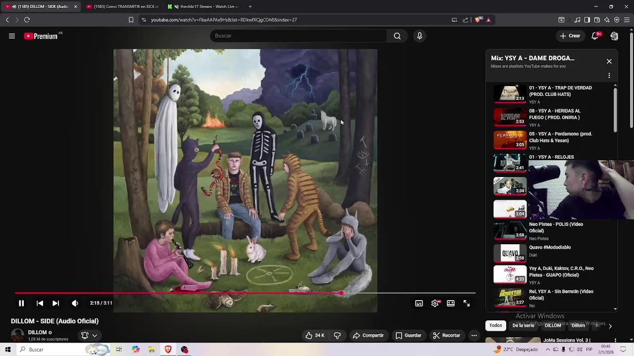This screenshot has width=634, height=356.
Task: Select the Todos filter chip
Action: coord(496,325)
